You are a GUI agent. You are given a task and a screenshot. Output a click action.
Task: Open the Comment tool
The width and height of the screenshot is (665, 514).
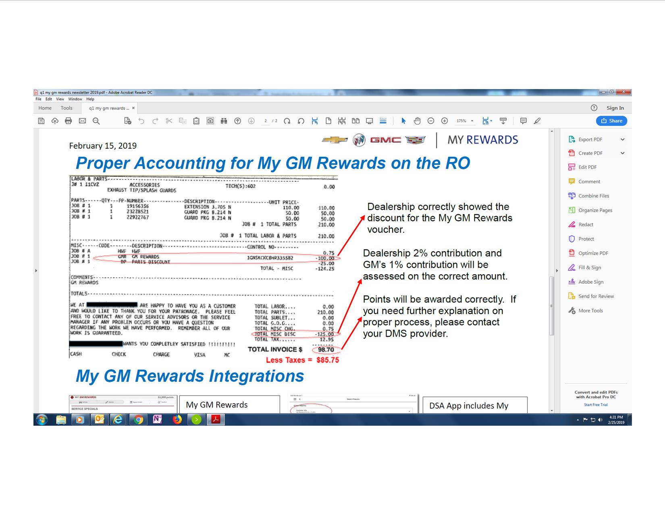coord(589,182)
